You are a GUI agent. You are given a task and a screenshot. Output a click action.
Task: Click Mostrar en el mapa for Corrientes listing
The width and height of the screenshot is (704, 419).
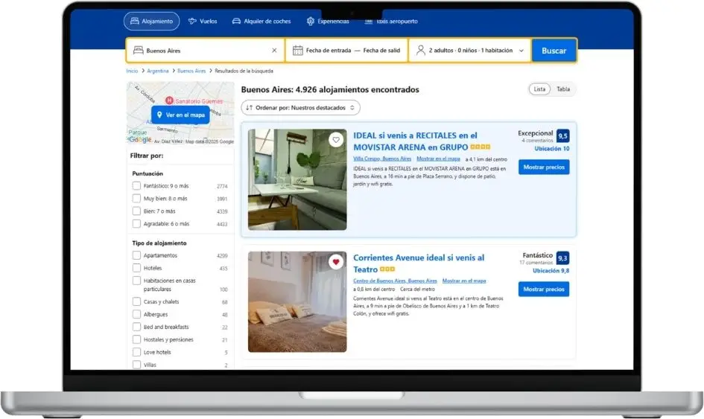click(464, 281)
